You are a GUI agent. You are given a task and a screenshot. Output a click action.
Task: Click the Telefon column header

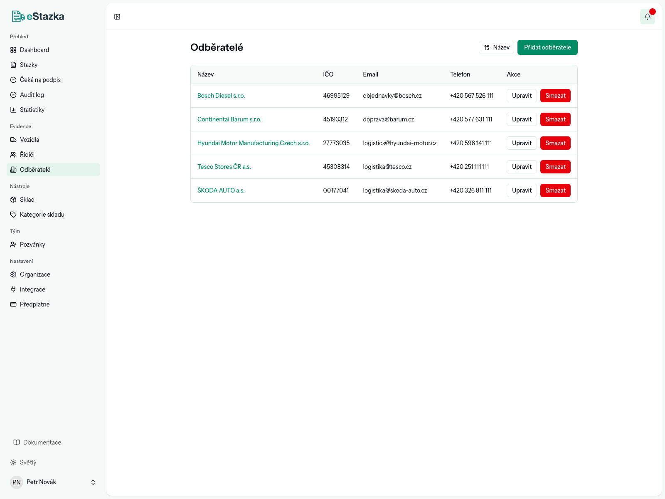tap(460, 74)
